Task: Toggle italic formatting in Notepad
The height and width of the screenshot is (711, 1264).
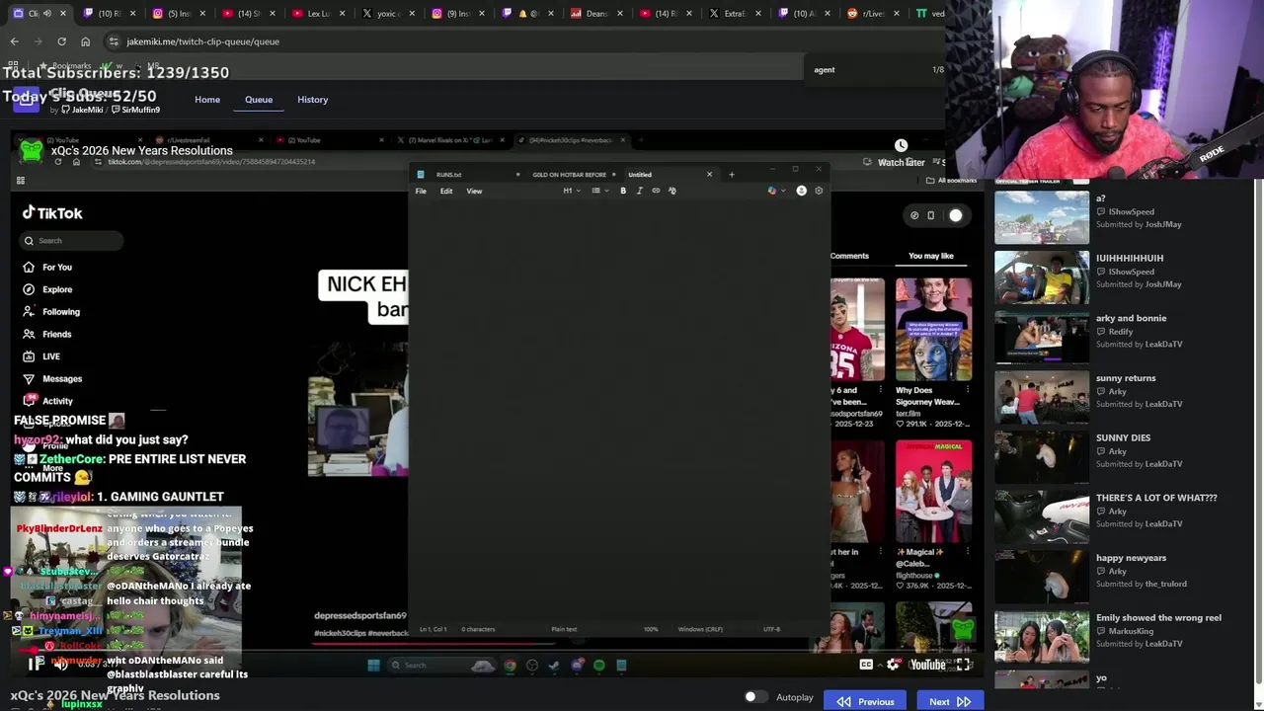Action: (x=639, y=191)
